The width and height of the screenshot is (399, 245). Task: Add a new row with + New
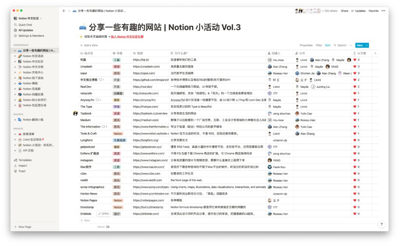(85, 220)
